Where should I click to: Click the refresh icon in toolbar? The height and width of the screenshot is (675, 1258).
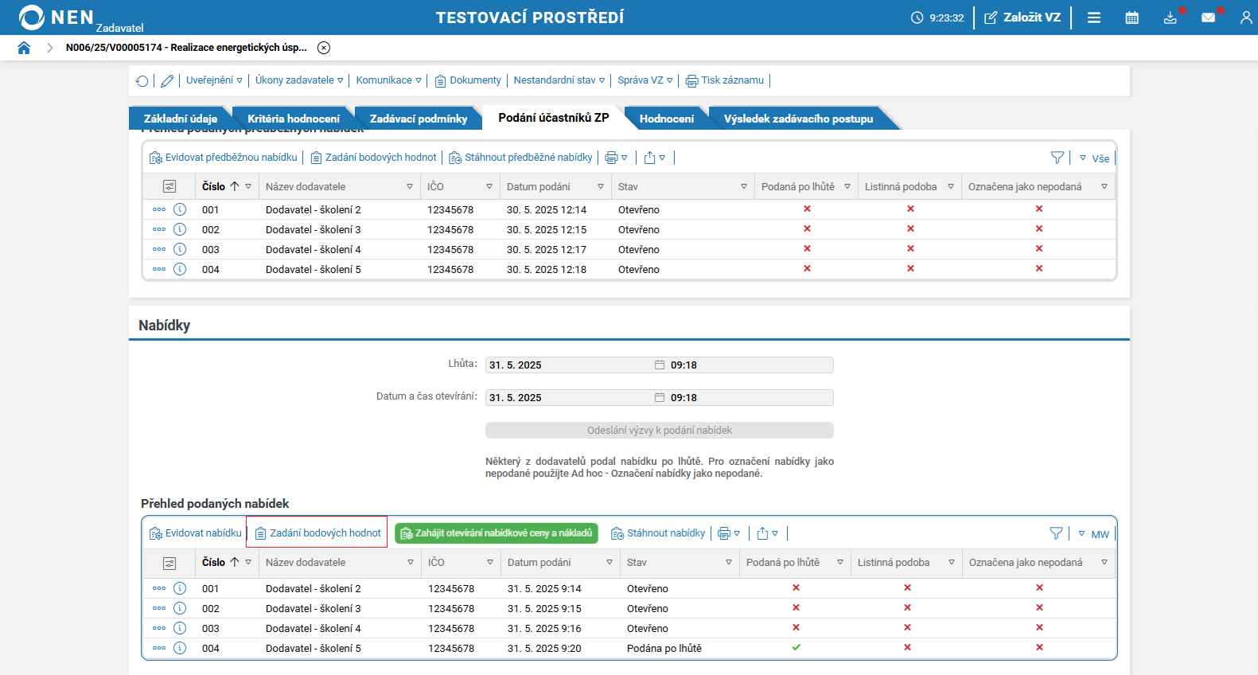tap(142, 81)
